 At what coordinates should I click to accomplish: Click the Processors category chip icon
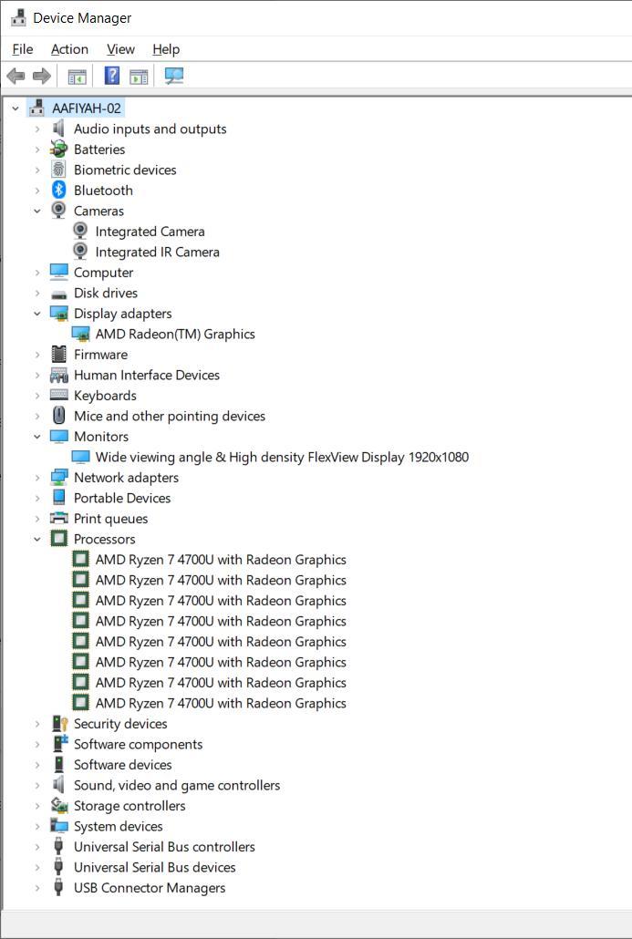(x=58, y=539)
